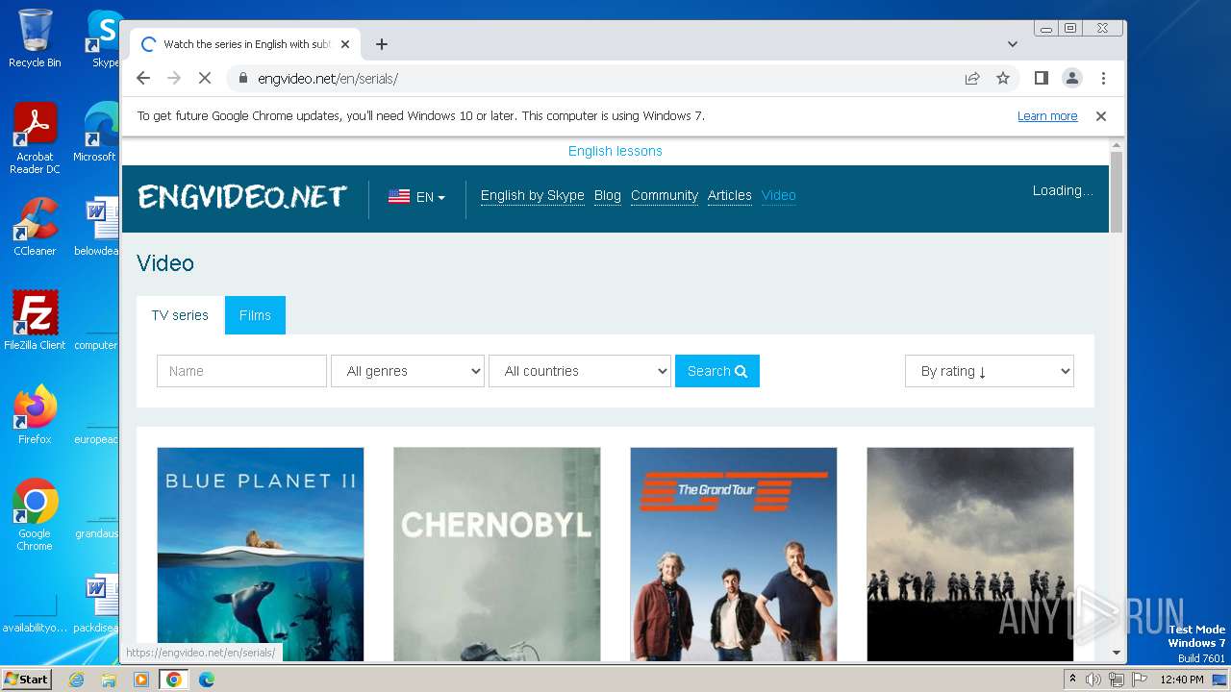Open the Blog menu item
The image size is (1231, 692).
608,195
